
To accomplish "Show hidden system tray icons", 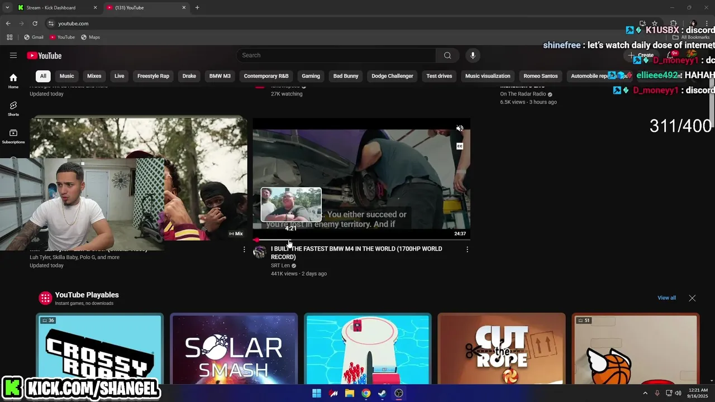I will tap(645, 393).
